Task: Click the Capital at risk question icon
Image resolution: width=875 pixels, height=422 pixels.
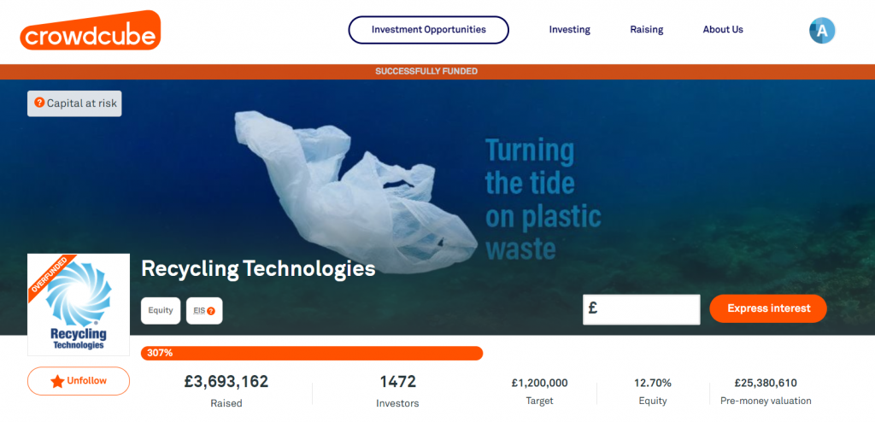Action: [39, 103]
